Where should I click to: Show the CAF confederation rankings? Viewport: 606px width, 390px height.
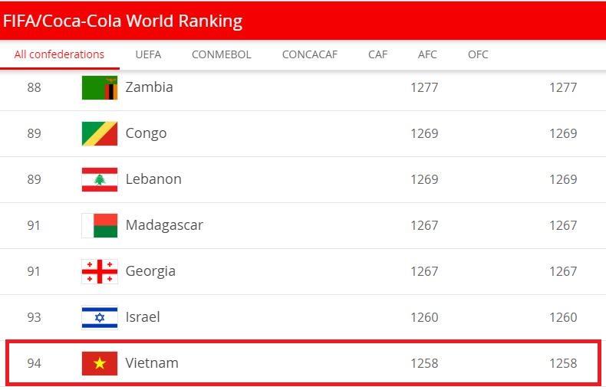377,54
